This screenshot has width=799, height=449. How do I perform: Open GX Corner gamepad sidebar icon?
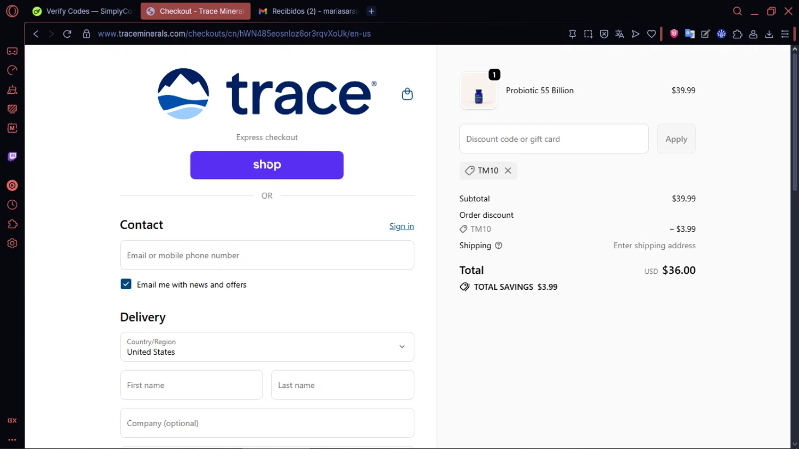12,51
